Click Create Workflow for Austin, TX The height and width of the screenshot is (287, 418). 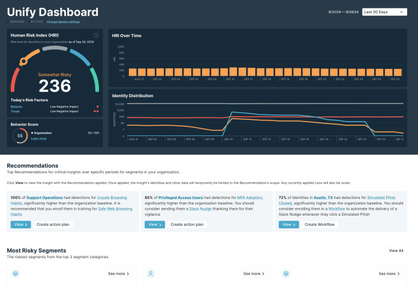pyautogui.click(x=321, y=224)
